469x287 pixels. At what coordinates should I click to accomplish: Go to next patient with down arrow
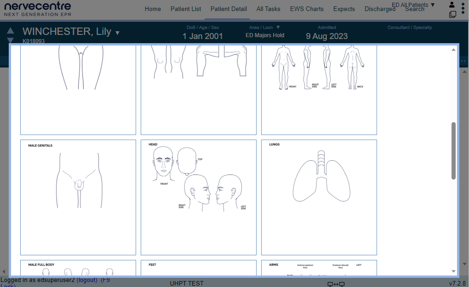[x=10, y=40]
